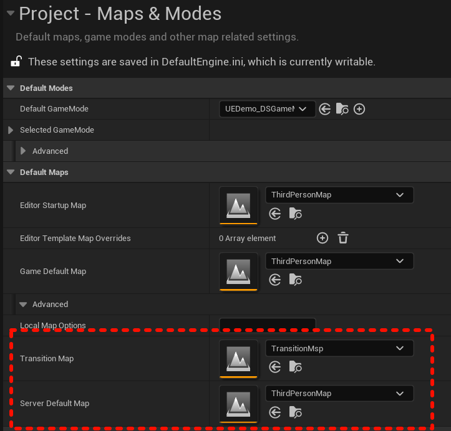Add element to Editor Template Map Overrides

point(322,238)
